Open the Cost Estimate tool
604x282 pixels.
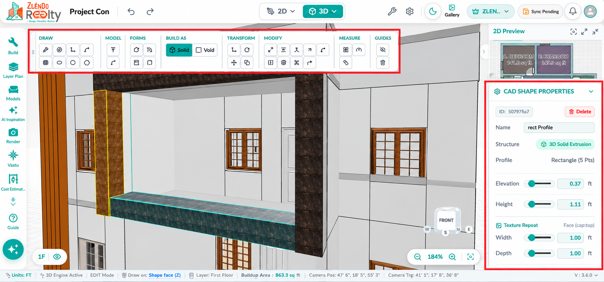(13, 182)
